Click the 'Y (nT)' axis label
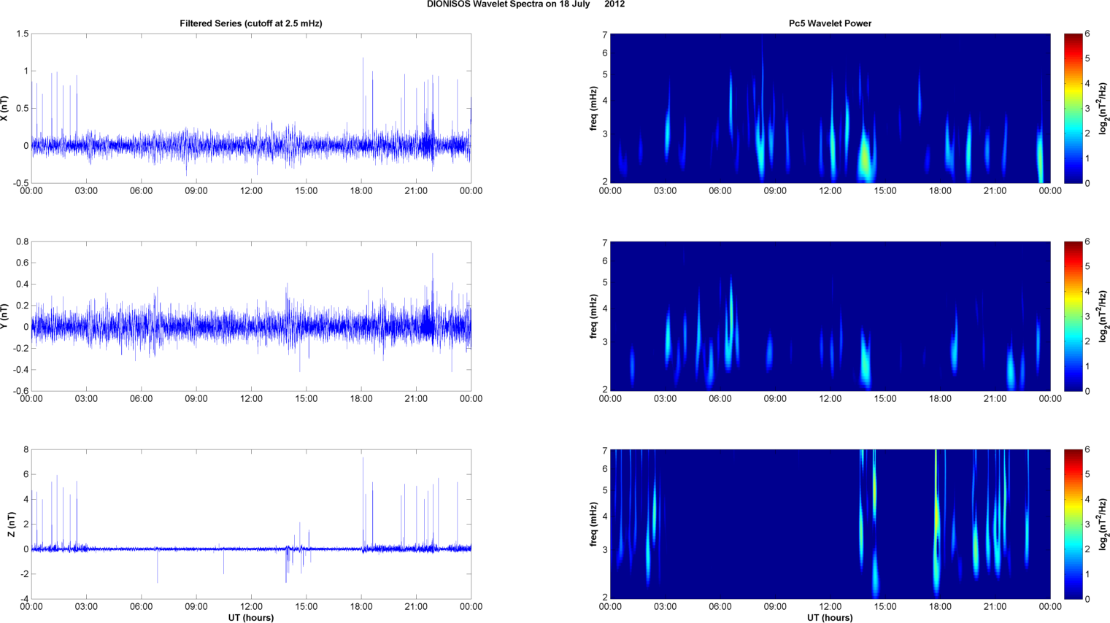 [x=4, y=316]
